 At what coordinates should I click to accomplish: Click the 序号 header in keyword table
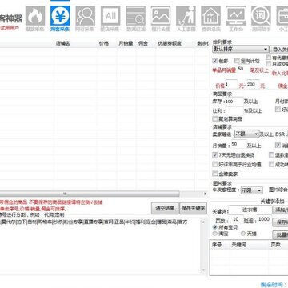click(217, 245)
